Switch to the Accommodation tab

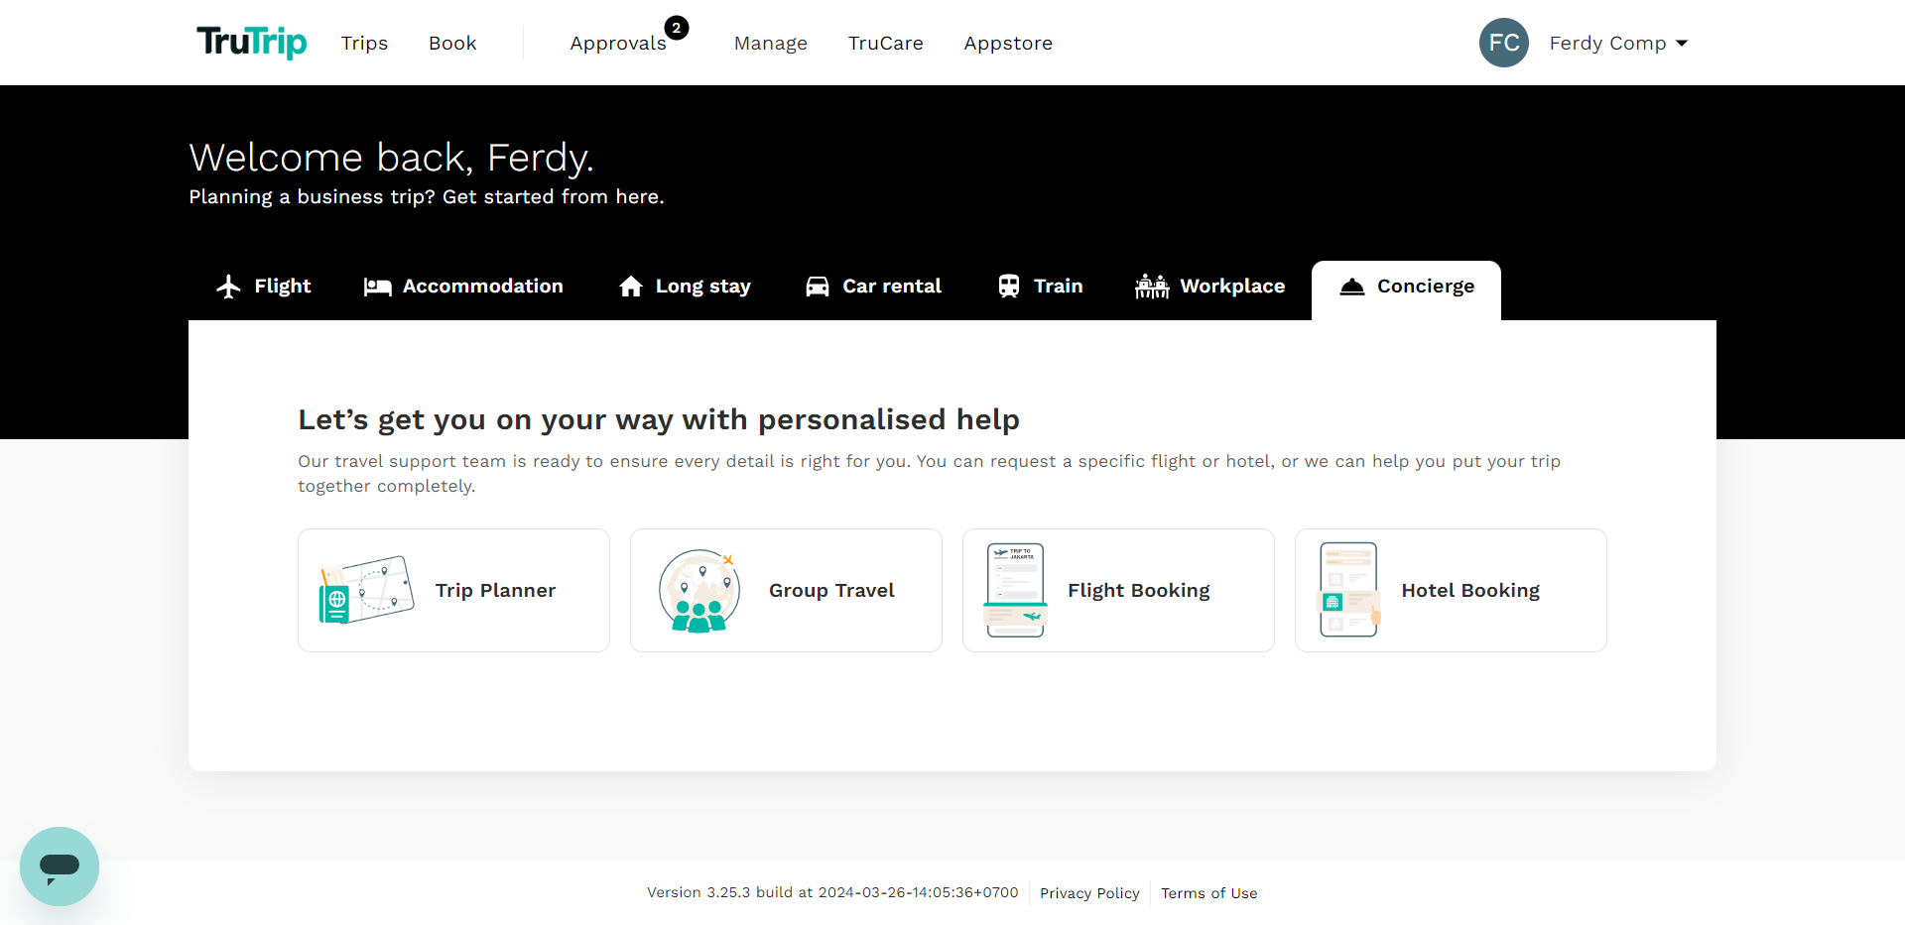pyautogui.click(x=463, y=287)
